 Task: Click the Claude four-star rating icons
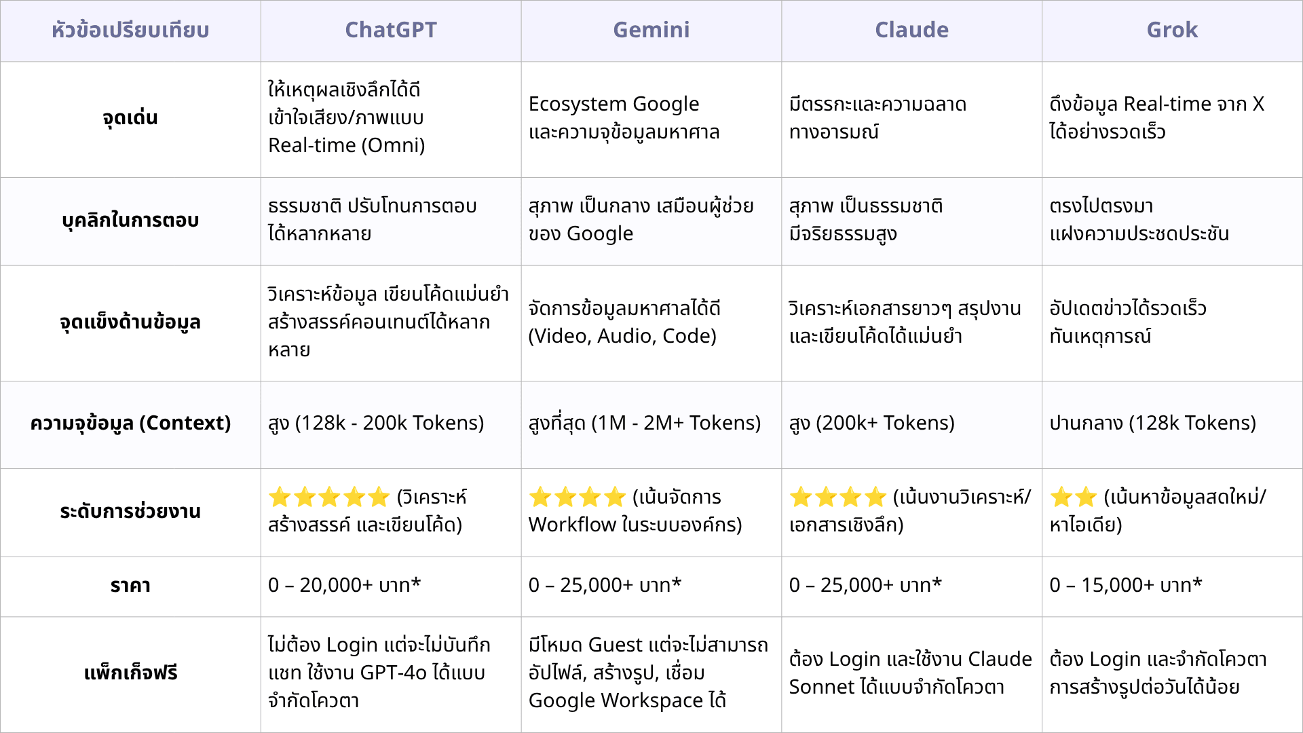tap(838, 497)
